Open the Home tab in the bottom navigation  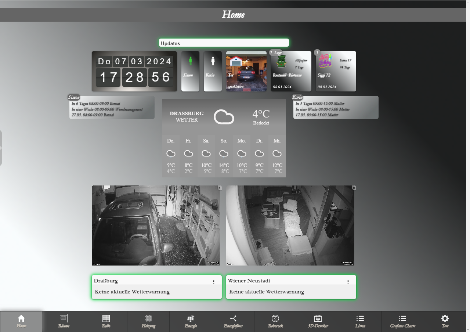tap(21, 322)
